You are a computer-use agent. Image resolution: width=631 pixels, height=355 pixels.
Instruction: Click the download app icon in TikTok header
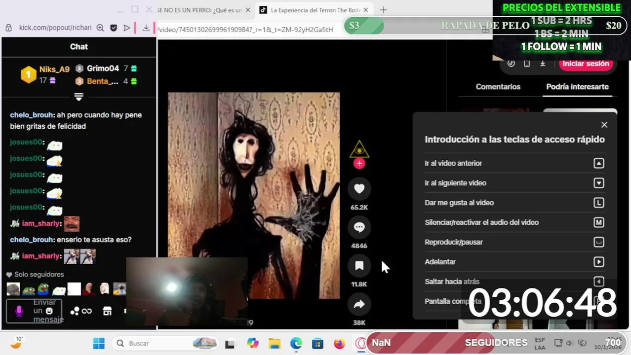click(543, 63)
